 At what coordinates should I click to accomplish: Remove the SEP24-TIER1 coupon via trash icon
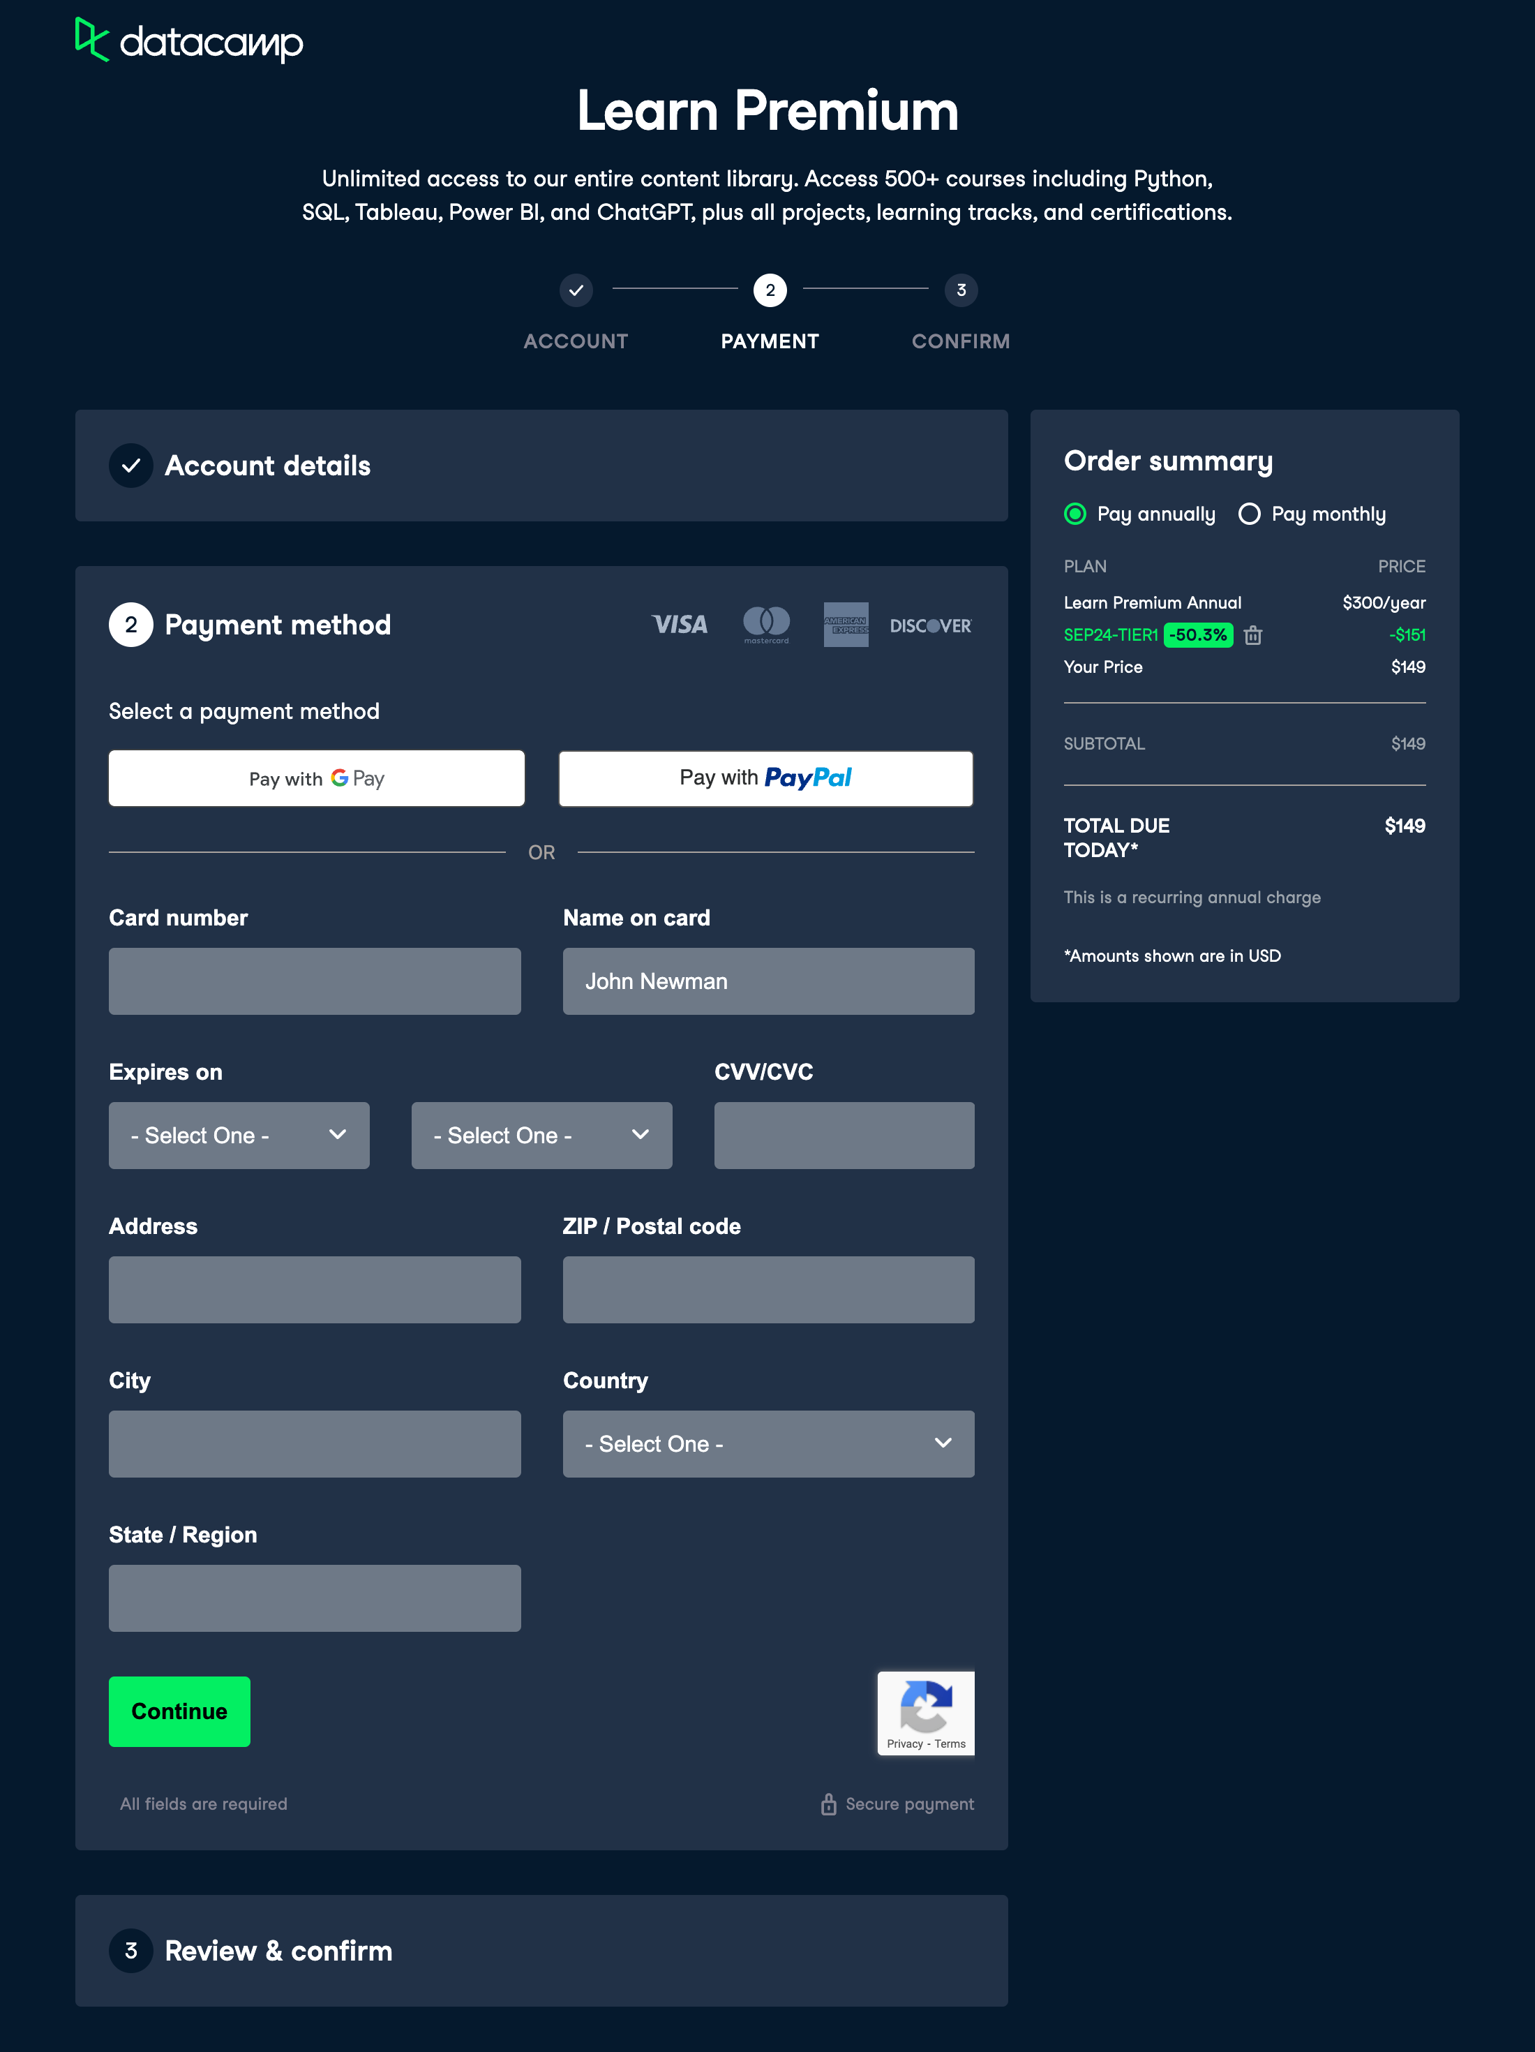coord(1254,637)
